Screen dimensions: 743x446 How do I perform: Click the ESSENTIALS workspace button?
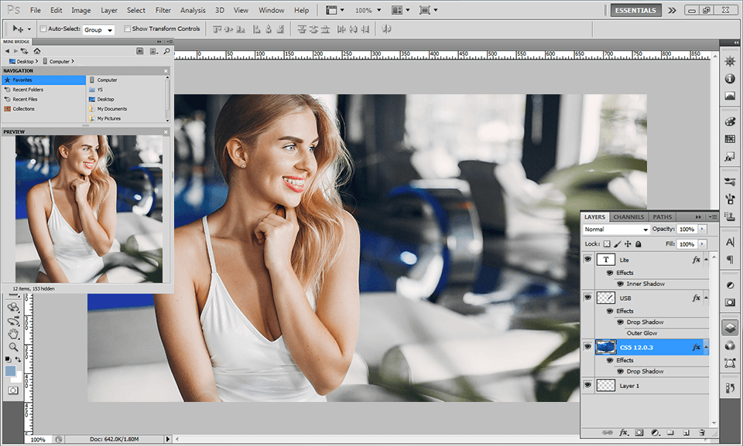click(635, 10)
